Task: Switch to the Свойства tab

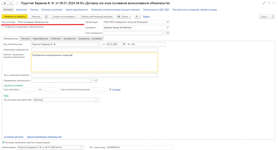Action: pyautogui.click(x=56, y=39)
